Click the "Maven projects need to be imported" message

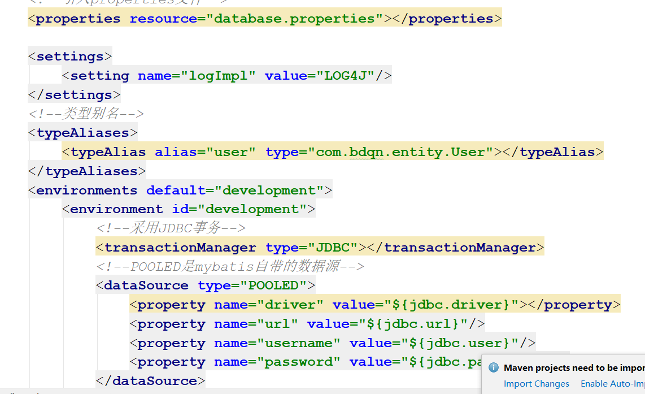pyautogui.click(x=574, y=367)
